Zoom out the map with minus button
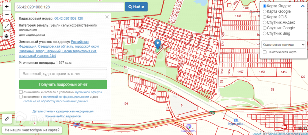Image resolution: width=308 pixels, height=135 pixels. pos(7,15)
